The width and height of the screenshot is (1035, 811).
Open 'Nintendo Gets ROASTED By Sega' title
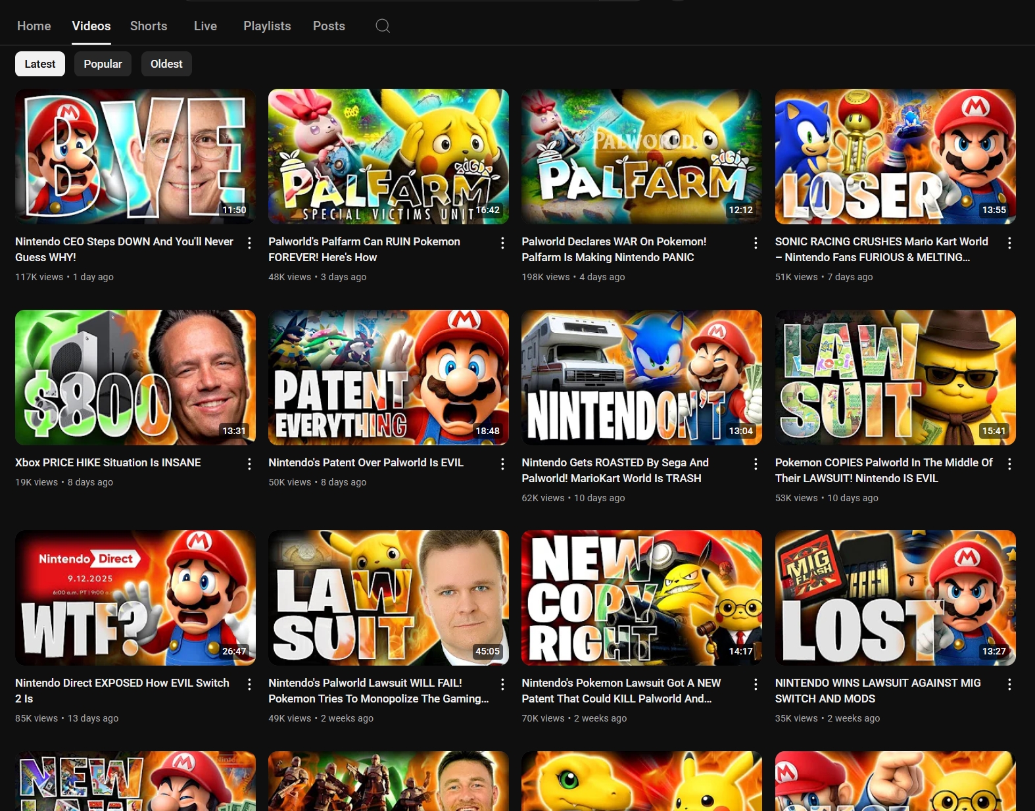(615, 470)
